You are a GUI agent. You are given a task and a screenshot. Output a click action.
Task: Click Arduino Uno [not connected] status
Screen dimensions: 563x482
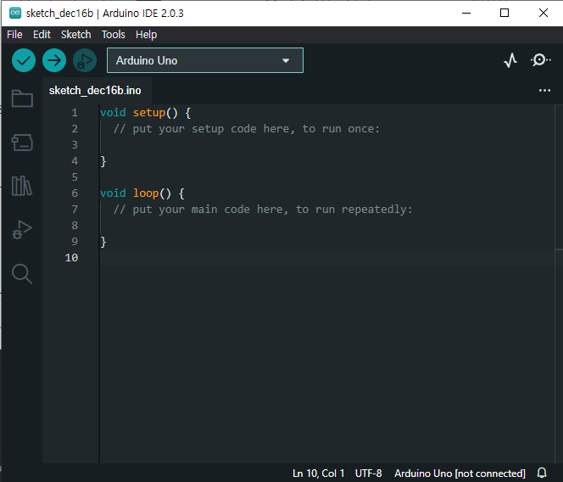(x=460, y=474)
